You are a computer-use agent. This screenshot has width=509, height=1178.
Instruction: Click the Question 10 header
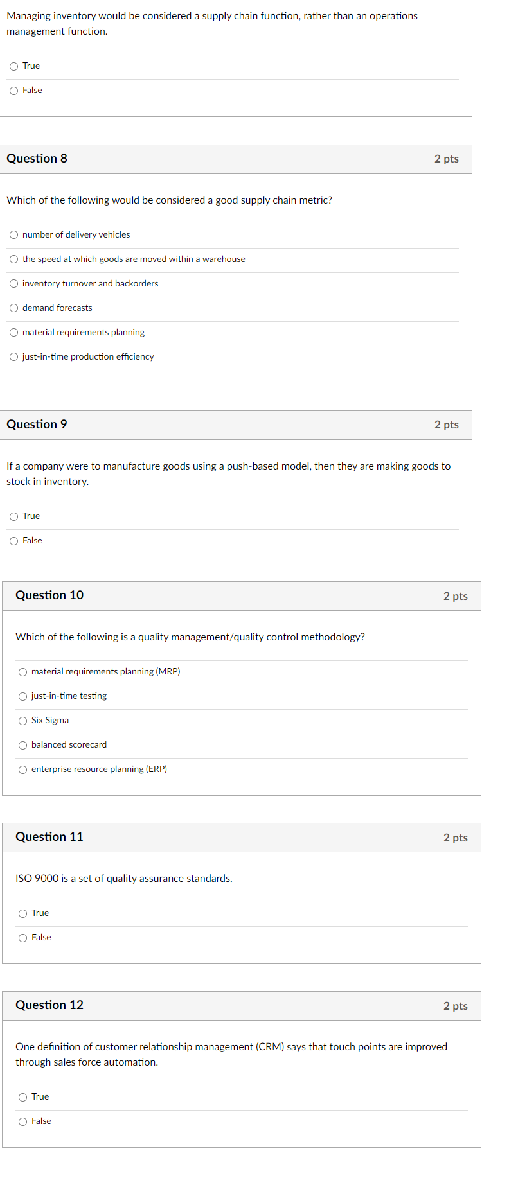point(49,595)
